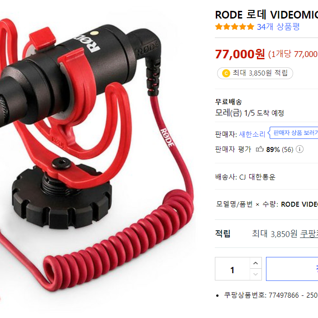Decrease quantity with the down arrow

point(256,275)
